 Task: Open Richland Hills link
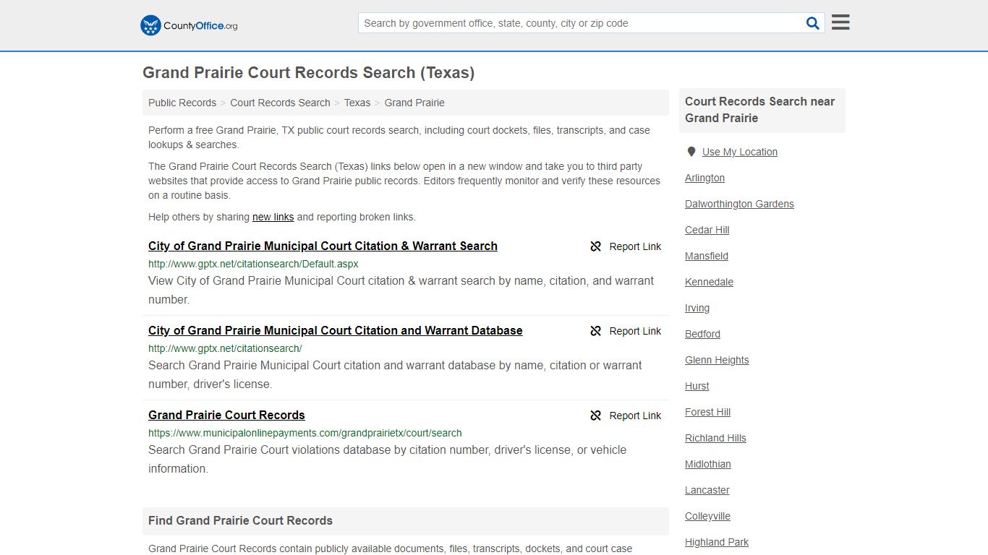pos(715,438)
